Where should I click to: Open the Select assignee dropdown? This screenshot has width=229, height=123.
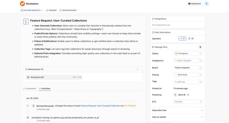coord(188,60)
